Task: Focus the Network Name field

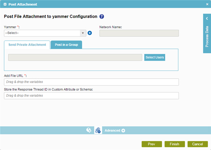Action: click(x=139, y=33)
